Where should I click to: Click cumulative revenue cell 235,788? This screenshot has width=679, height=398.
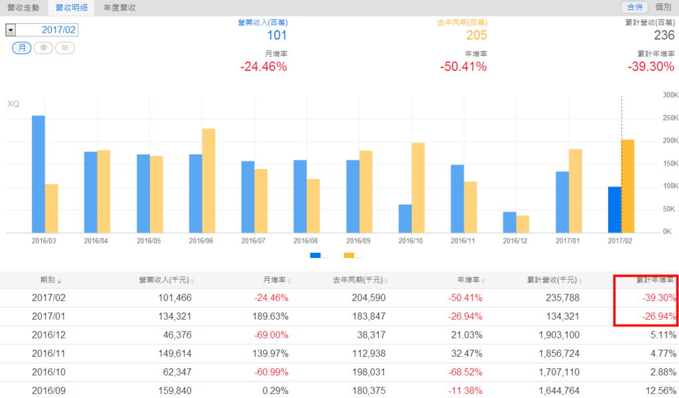(562, 298)
